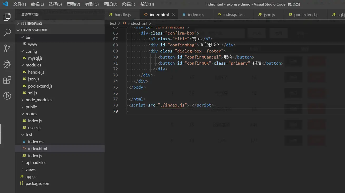Switch to the index.js test editor tab
The image size is (345, 193).
233,15
